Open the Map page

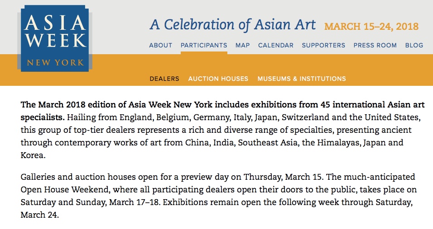243,45
